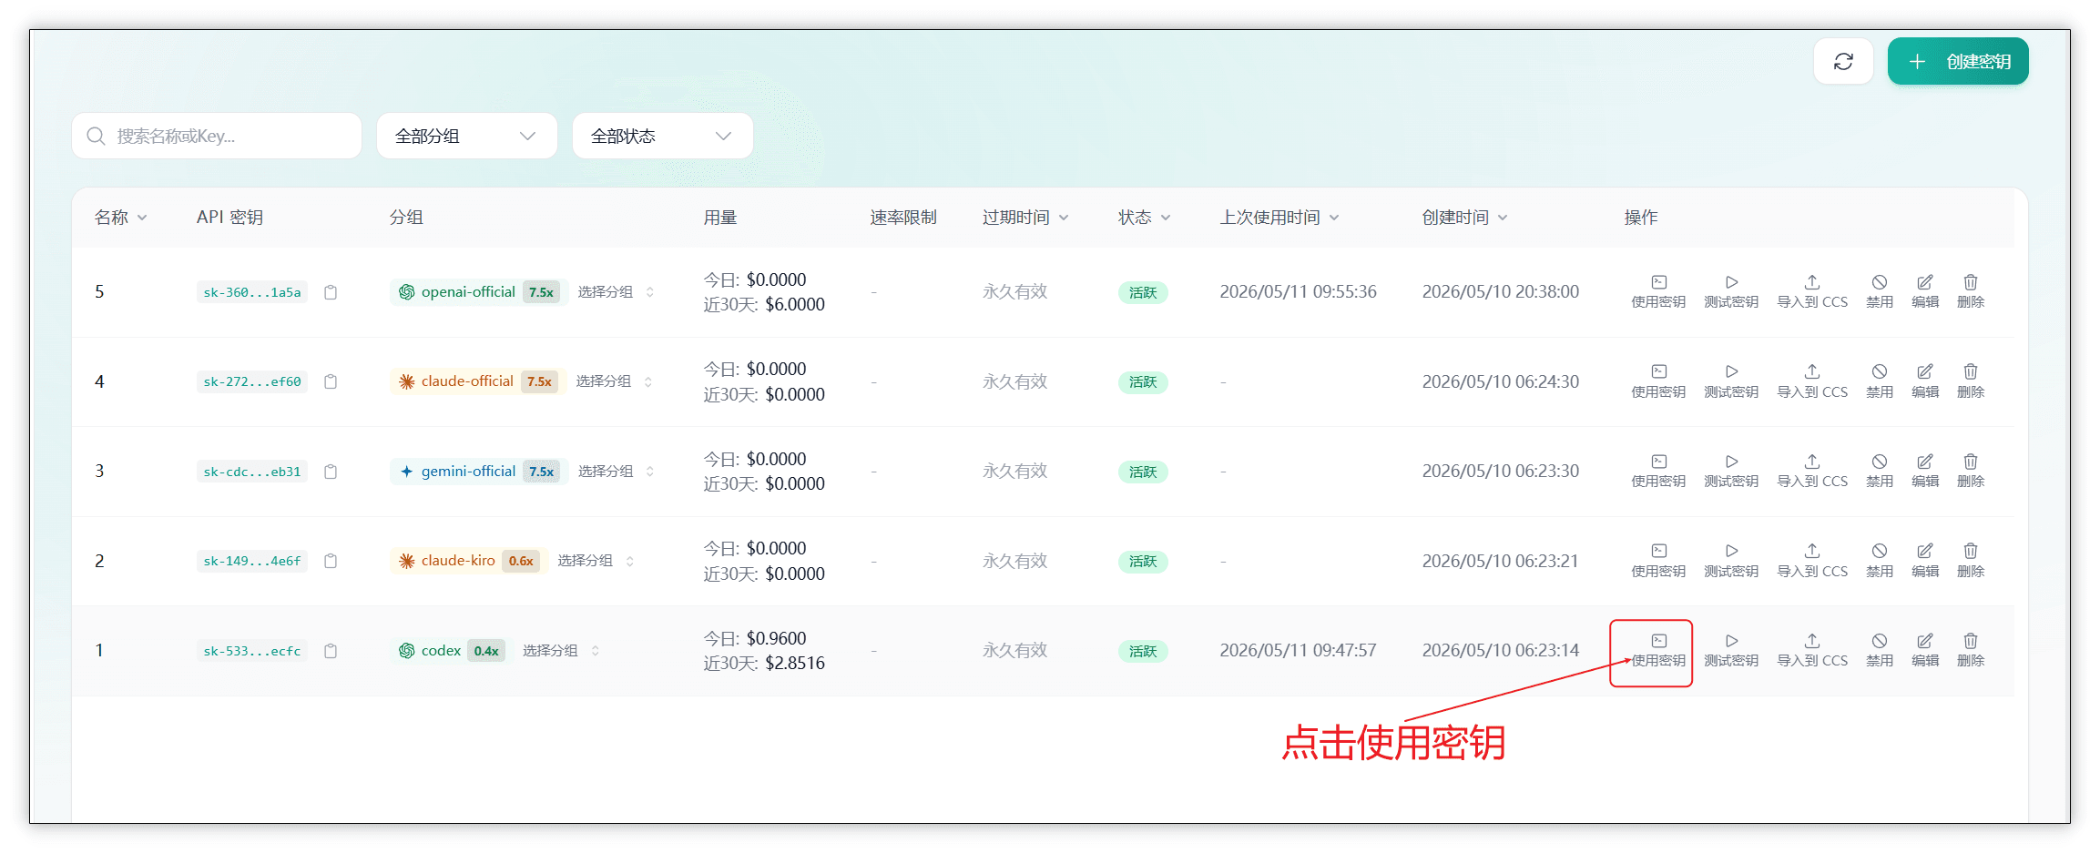The width and height of the screenshot is (2100, 853).
Task: Sort by 过期时间 column header
Action: [x=1025, y=217]
